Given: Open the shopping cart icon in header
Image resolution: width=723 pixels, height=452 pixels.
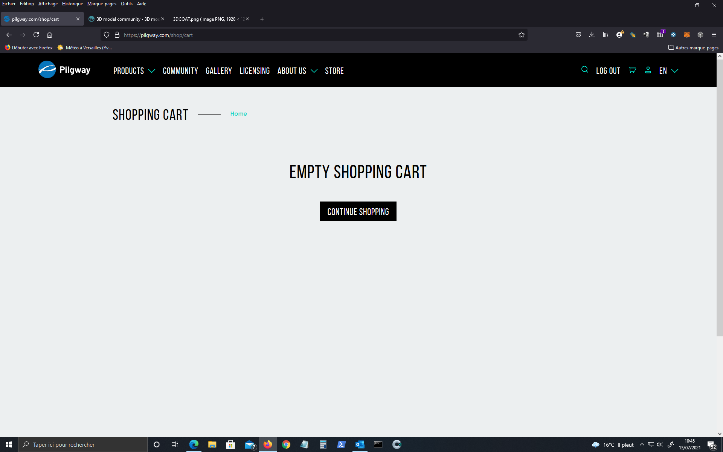Looking at the screenshot, I should click(x=632, y=70).
